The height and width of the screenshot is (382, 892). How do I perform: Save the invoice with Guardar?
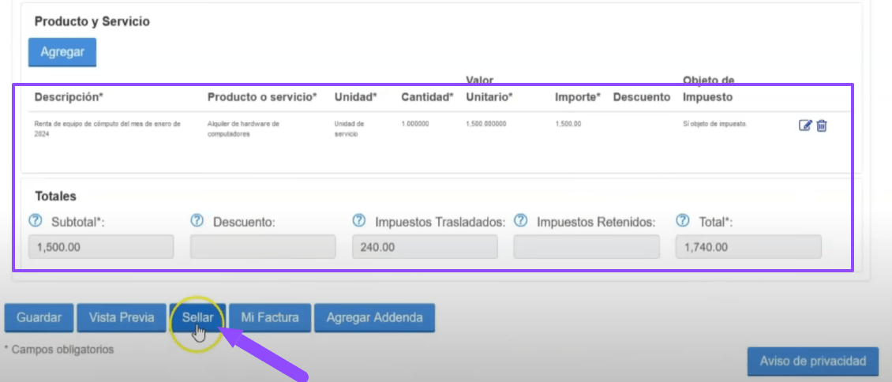tap(39, 317)
